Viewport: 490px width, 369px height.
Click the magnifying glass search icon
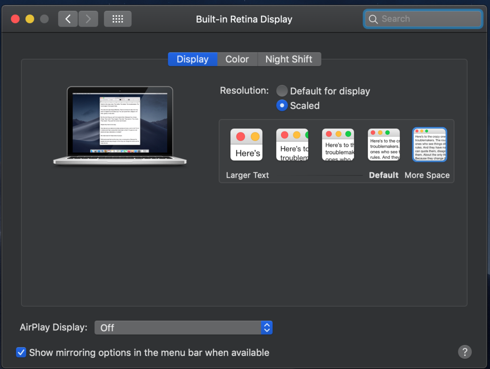[x=373, y=19]
